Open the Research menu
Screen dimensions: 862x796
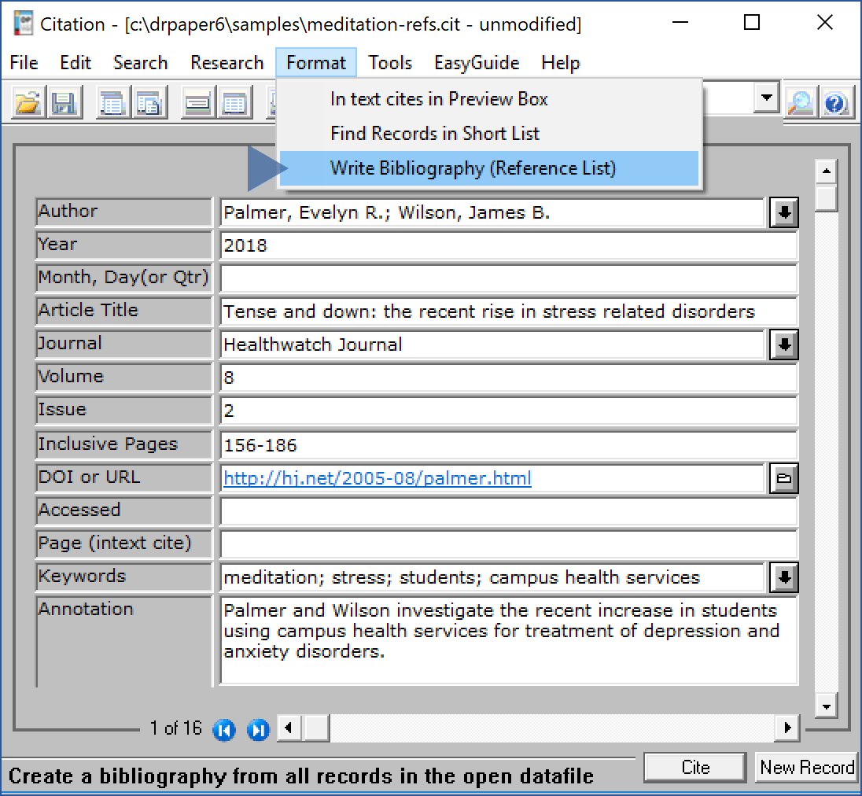coord(227,63)
